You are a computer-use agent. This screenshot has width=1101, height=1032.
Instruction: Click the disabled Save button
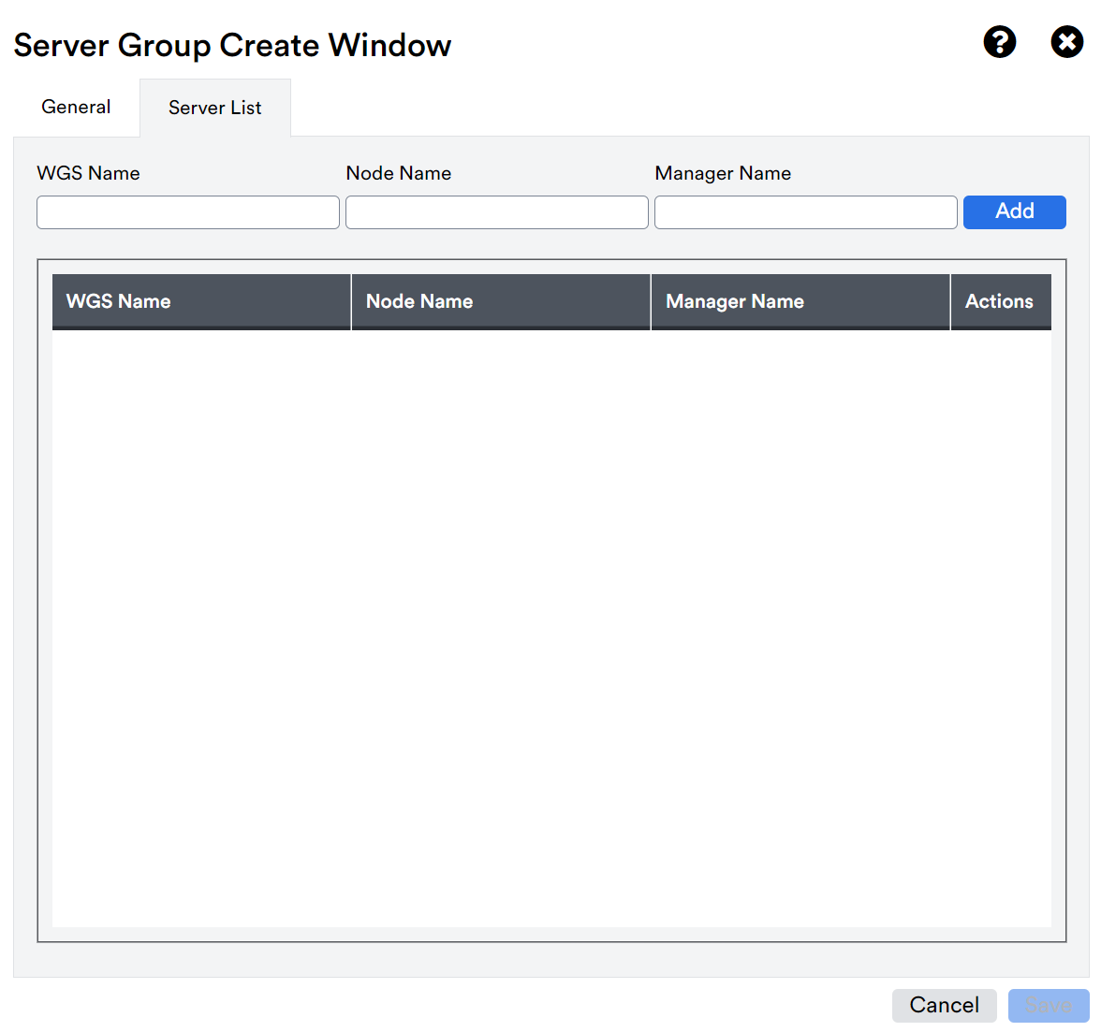[1048, 1005]
